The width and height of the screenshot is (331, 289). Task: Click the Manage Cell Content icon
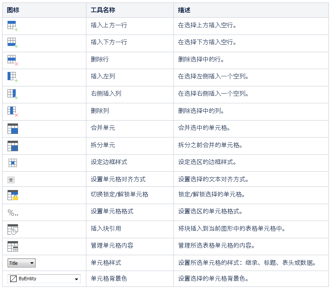(13, 246)
